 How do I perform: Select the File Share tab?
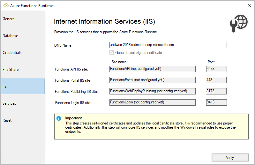(23, 70)
